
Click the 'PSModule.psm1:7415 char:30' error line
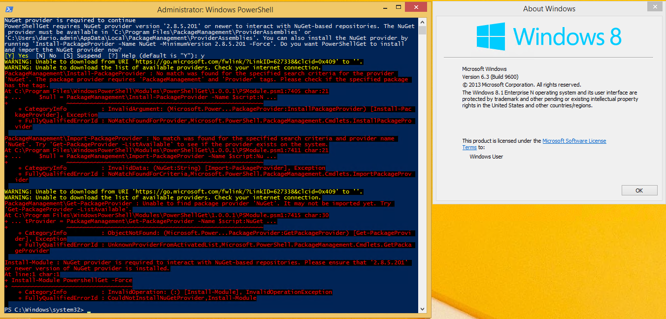tap(166, 215)
